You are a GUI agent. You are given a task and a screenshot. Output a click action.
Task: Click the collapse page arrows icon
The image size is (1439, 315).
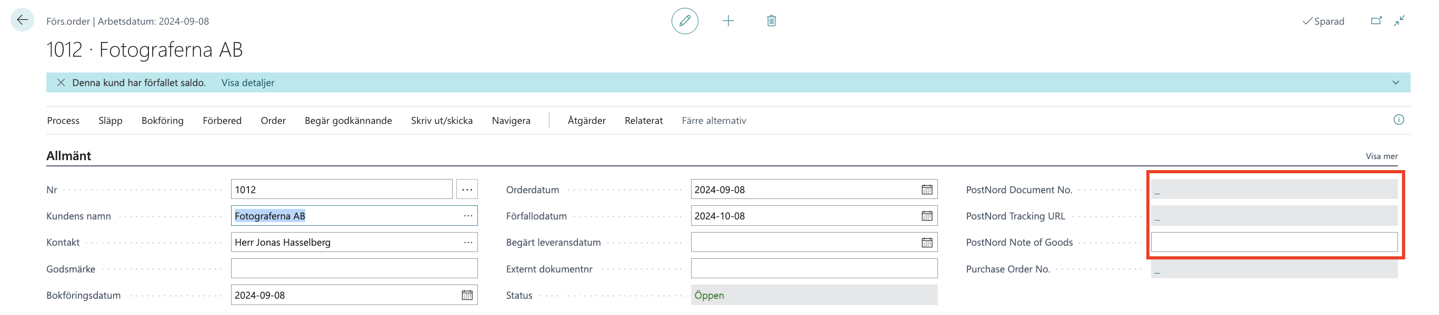1399,21
